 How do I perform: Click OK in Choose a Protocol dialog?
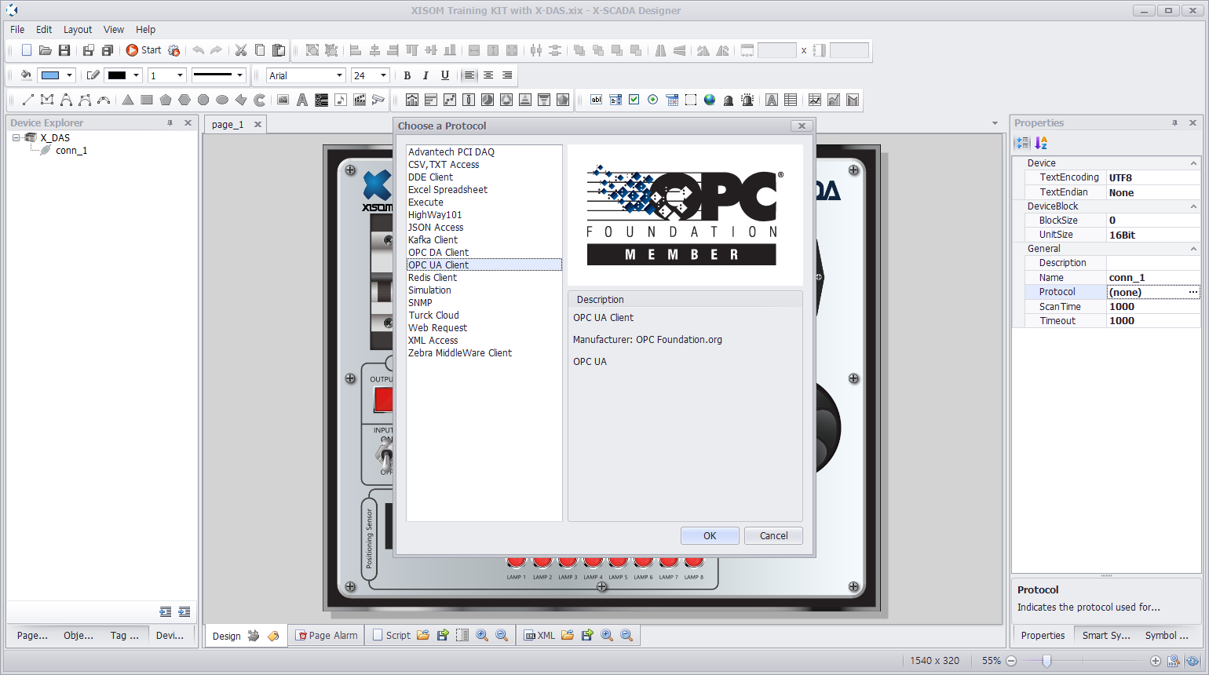[710, 536]
